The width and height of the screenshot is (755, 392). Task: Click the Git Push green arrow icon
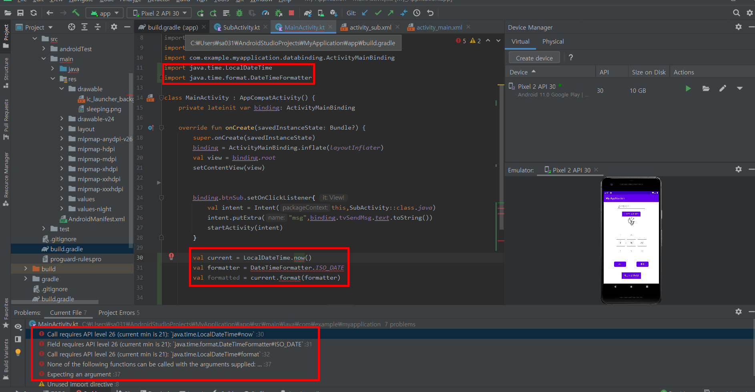[391, 13]
